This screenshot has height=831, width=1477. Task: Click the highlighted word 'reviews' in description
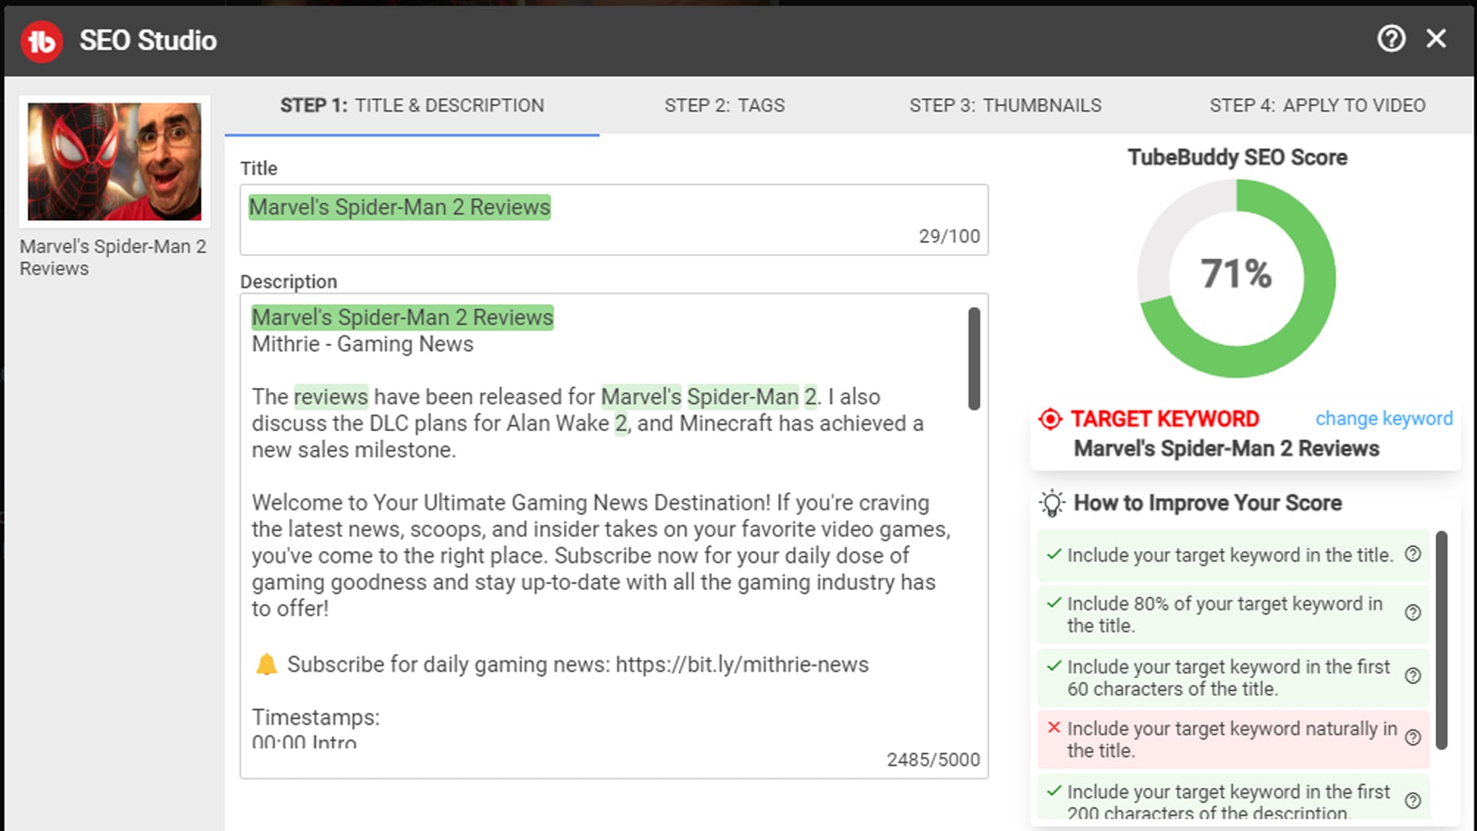(331, 396)
